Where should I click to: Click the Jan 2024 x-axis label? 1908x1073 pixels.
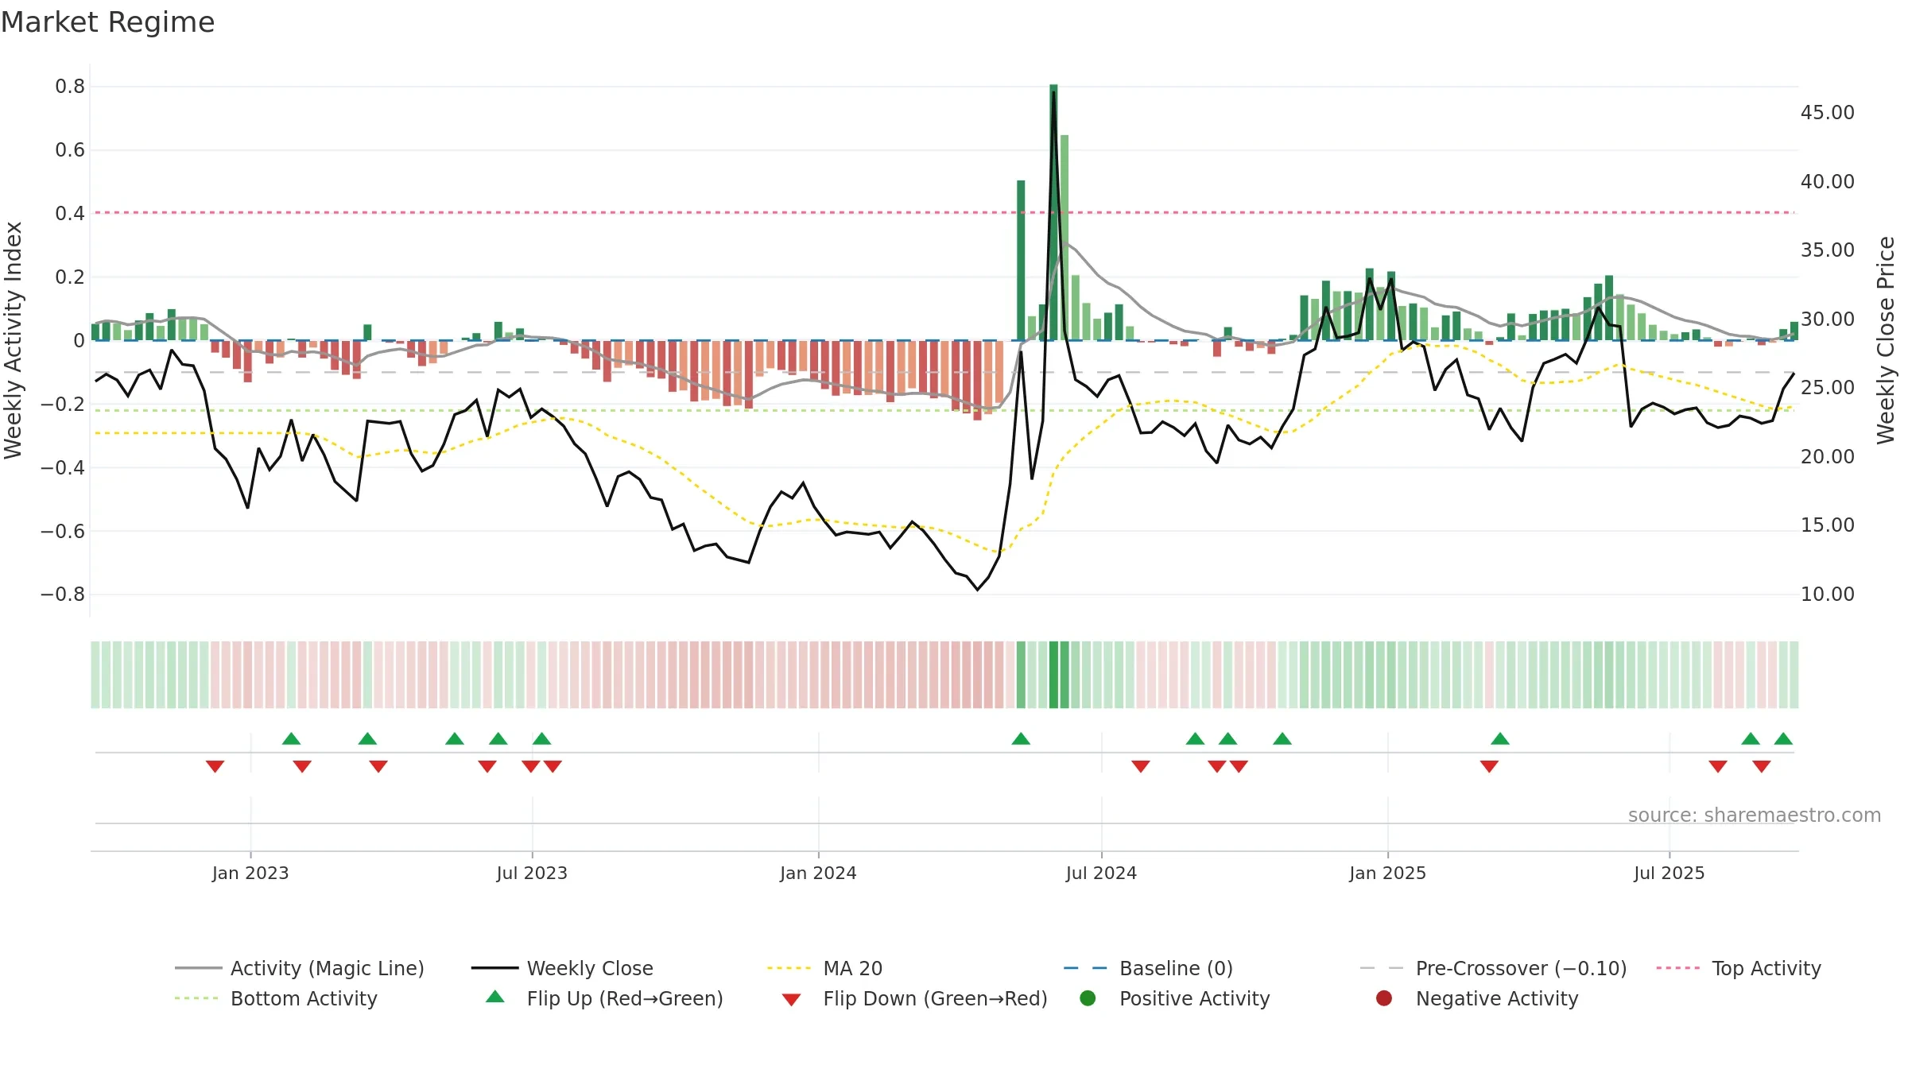coord(818,873)
